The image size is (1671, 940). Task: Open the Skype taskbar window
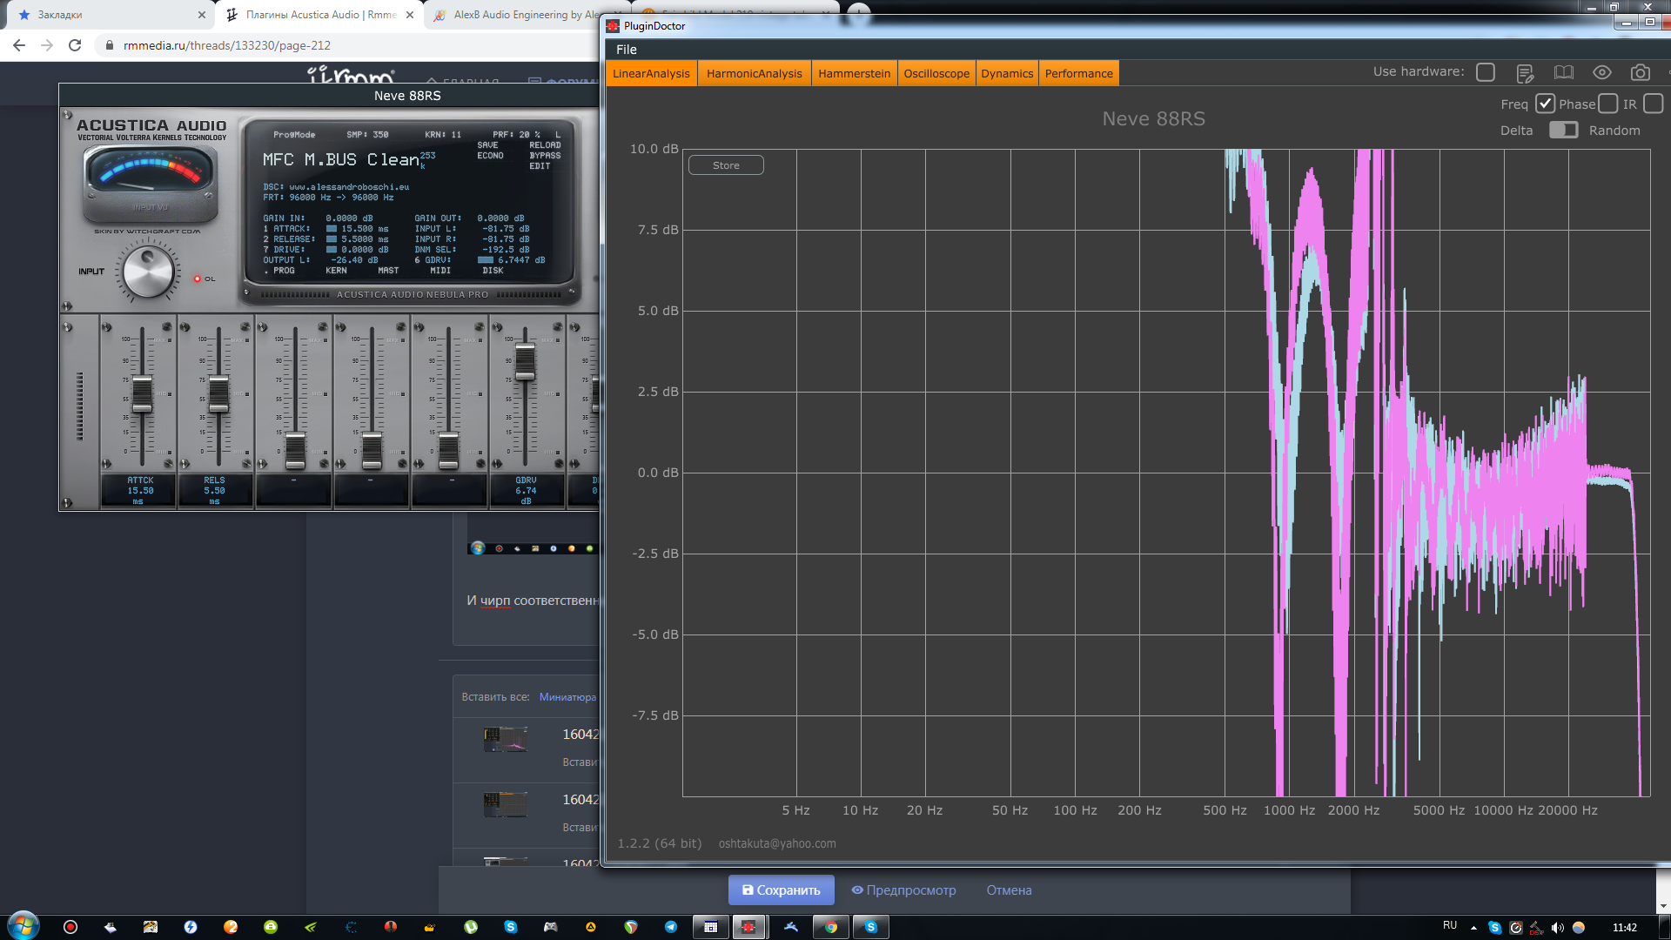870,927
